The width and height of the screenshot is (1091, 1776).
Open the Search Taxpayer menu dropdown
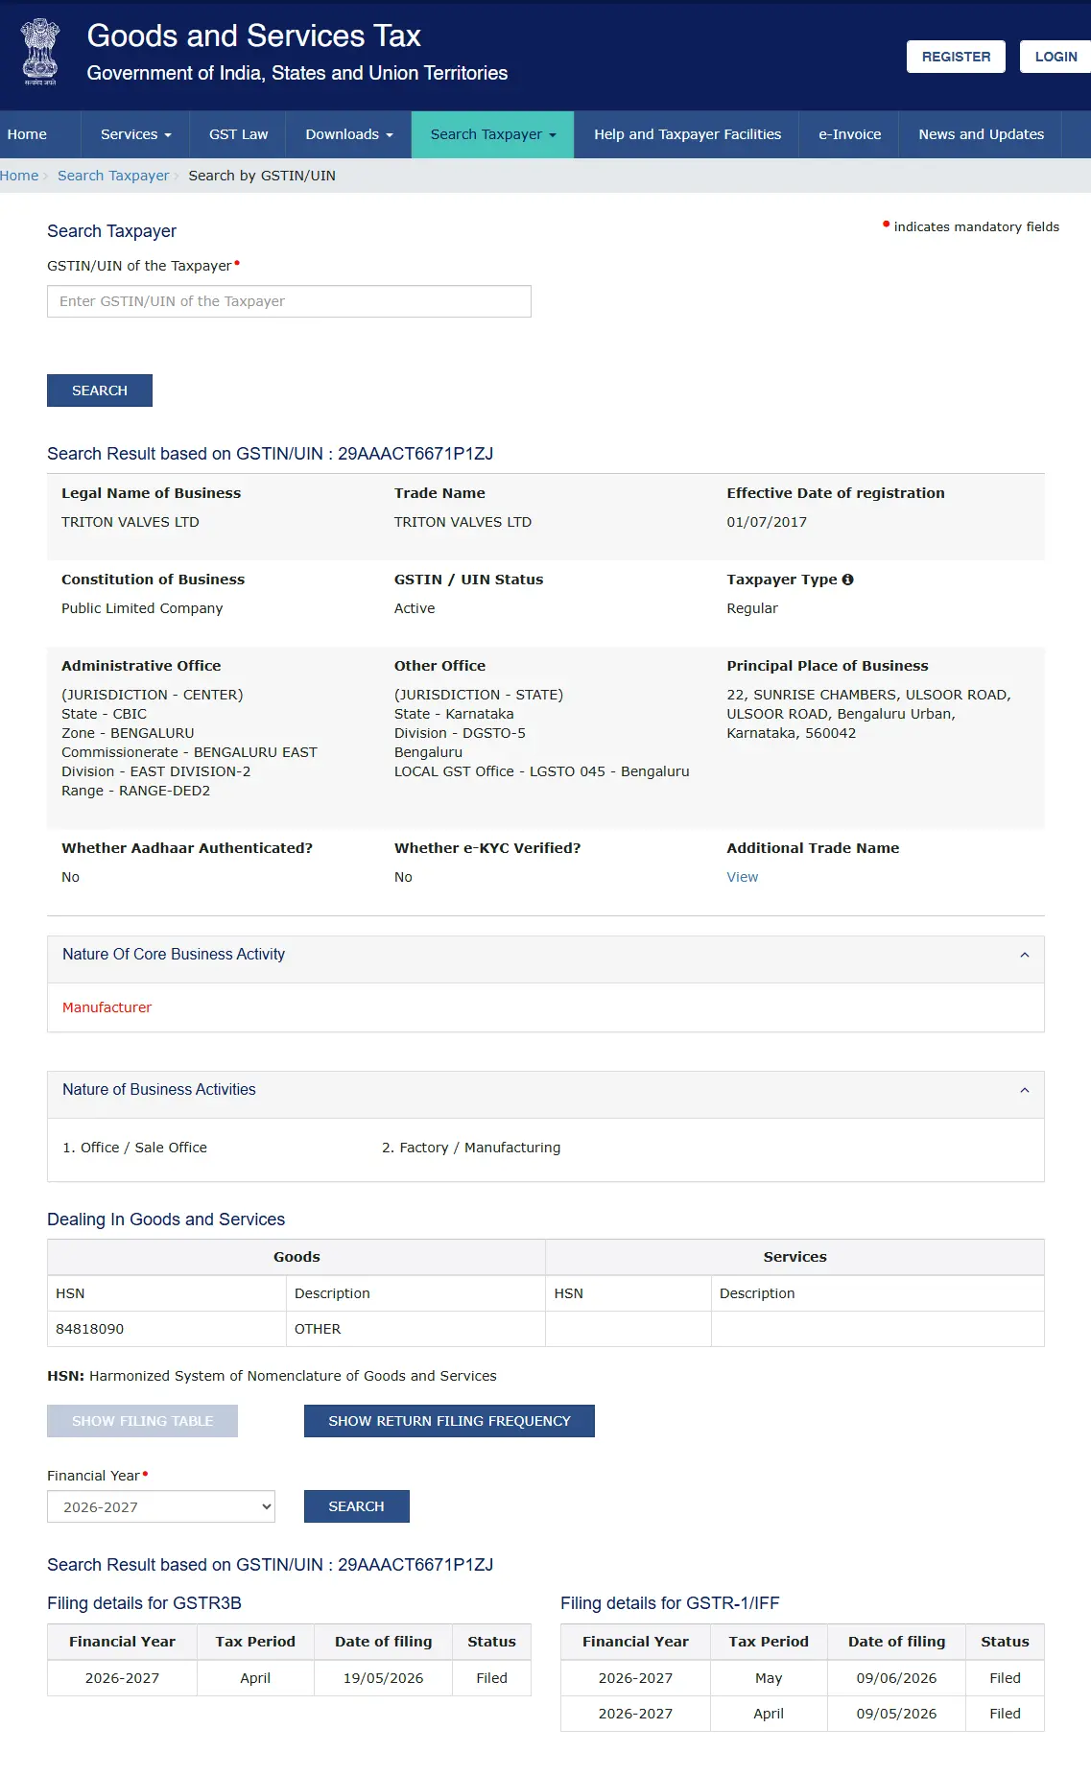pos(492,134)
